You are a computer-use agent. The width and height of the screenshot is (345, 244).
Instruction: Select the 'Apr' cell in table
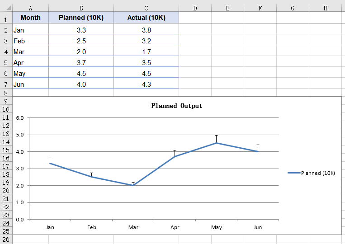[31, 61]
